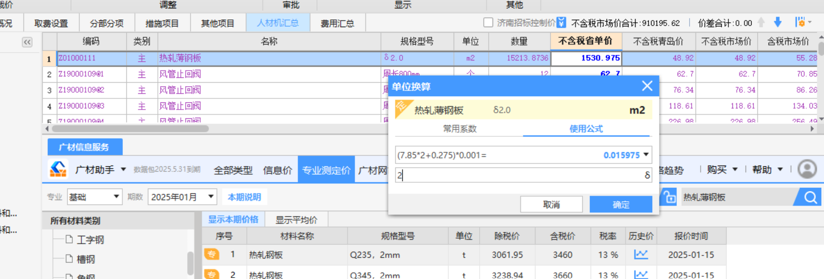Expand the 广材助手 dropdown arrow
824x279 pixels.
click(123, 170)
